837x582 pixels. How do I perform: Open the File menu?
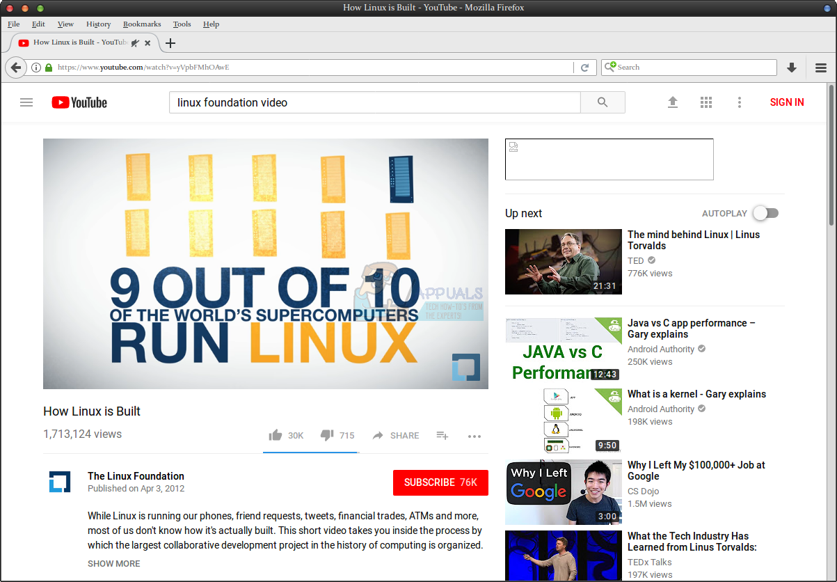(x=13, y=24)
